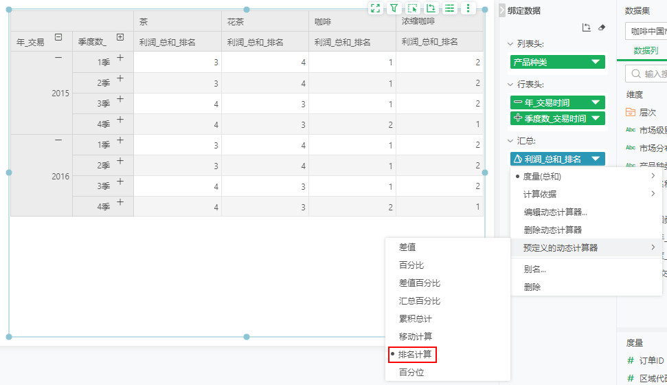Collapse the 行表头 section
The image size is (667, 385).
510,85
